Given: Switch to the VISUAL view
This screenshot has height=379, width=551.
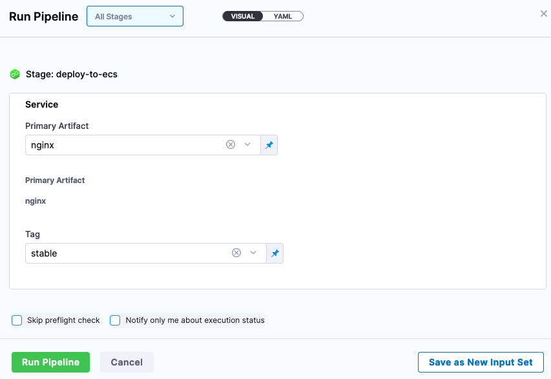Looking at the screenshot, I should tap(243, 16).
